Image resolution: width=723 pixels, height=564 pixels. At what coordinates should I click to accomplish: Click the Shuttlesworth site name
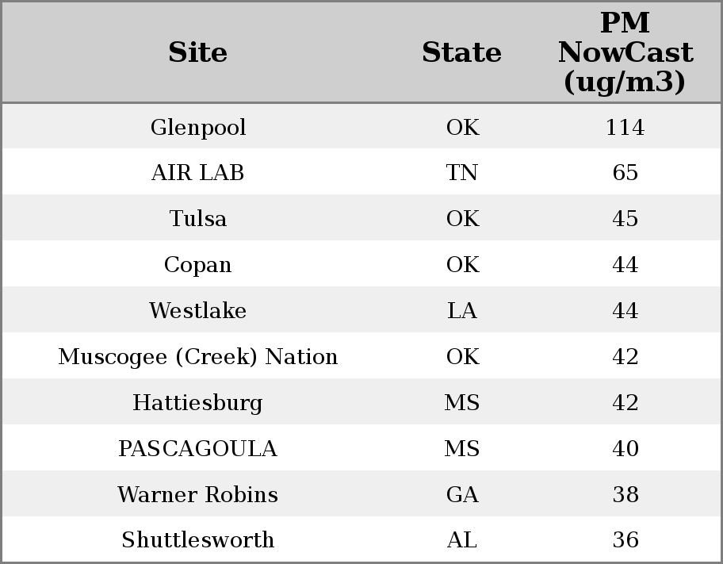[198, 540]
